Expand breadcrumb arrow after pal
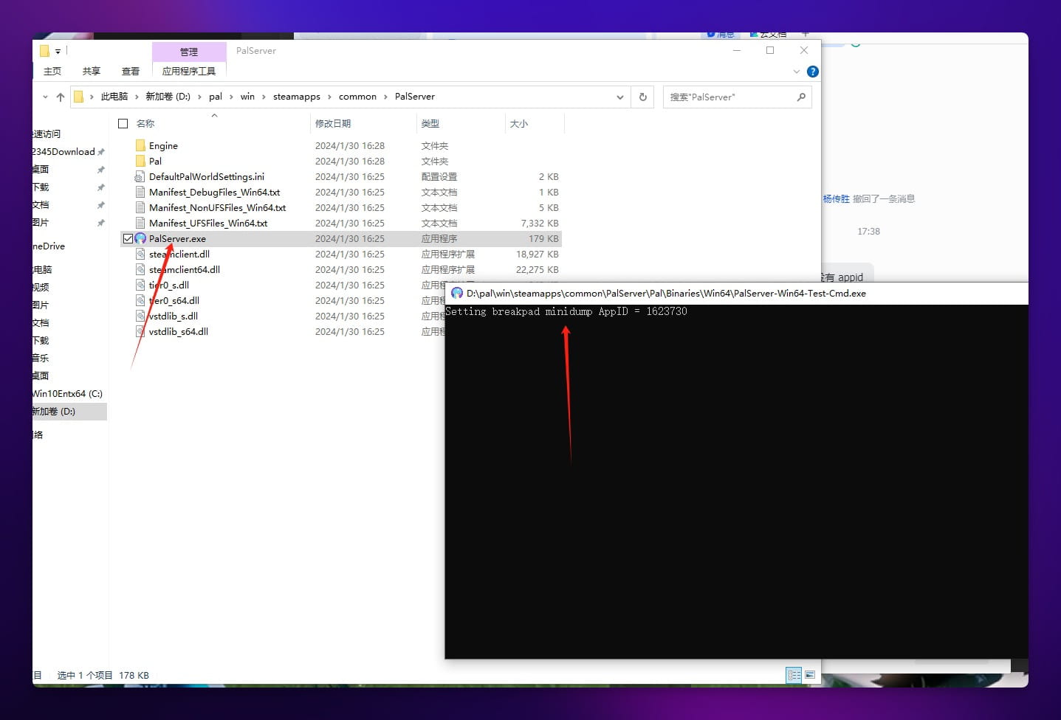 click(x=231, y=97)
